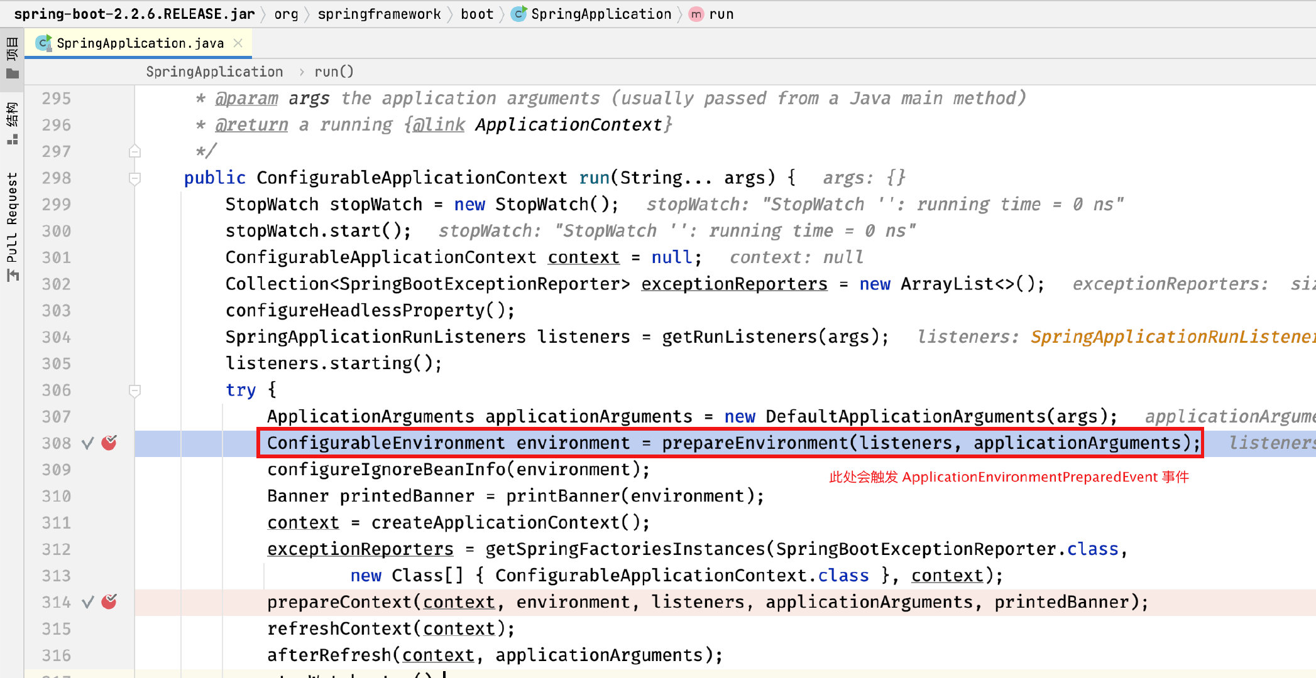Click the exceptionReporters variable on line 302
1316x678 pixels.
coord(734,284)
